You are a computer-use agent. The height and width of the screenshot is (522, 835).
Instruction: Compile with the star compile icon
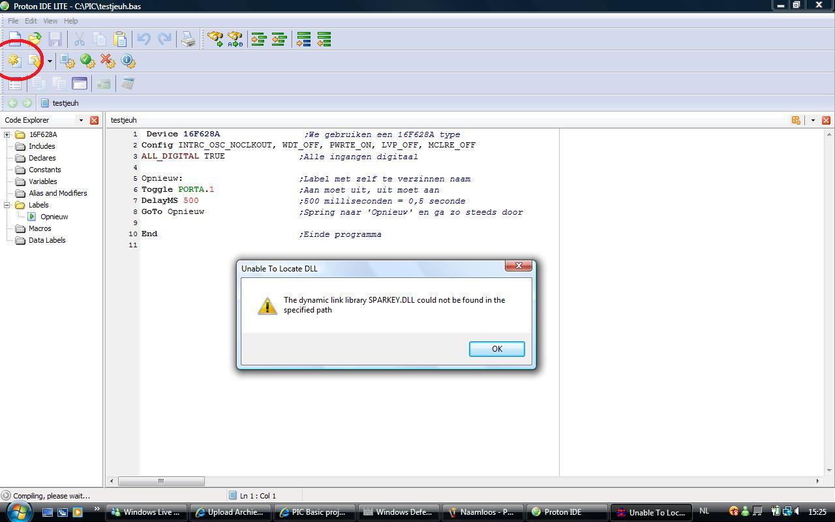click(x=14, y=61)
